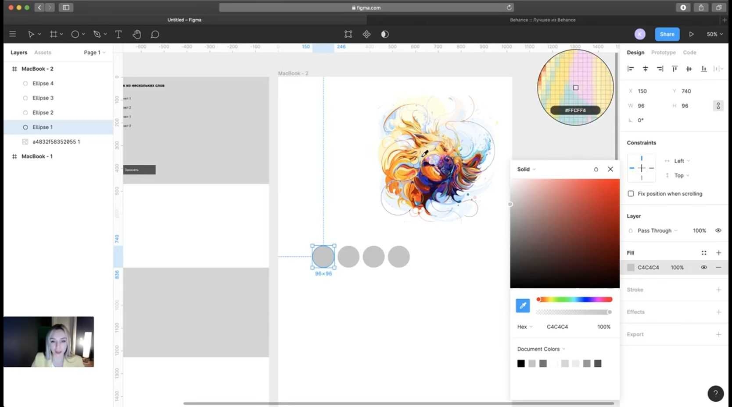The image size is (732, 407).
Task: Toggle layer visibility eye icon
Action: coord(718,230)
